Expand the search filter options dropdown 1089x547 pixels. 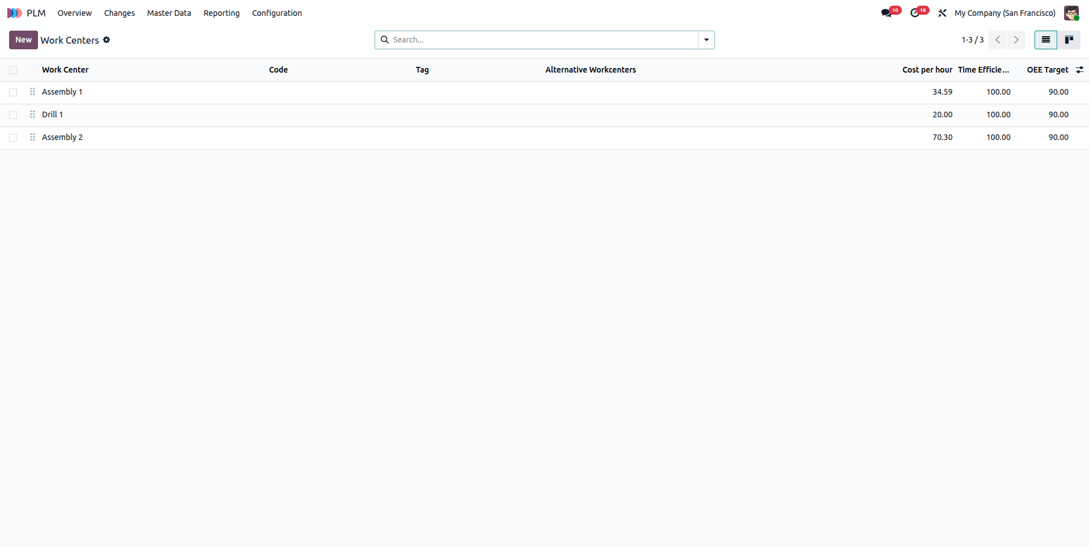[x=707, y=40]
